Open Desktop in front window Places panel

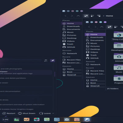(x=95, y=49)
